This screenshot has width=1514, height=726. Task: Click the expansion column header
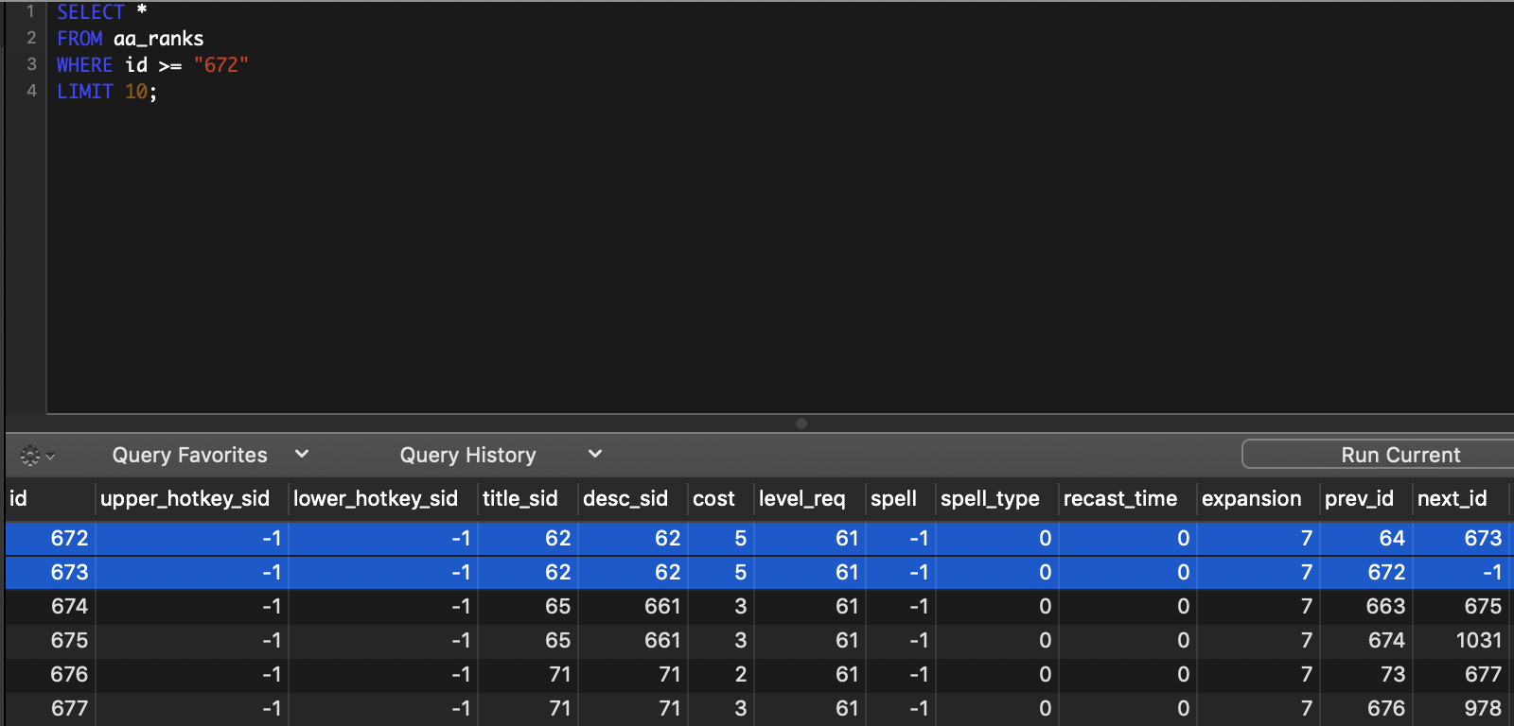[1251, 499]
